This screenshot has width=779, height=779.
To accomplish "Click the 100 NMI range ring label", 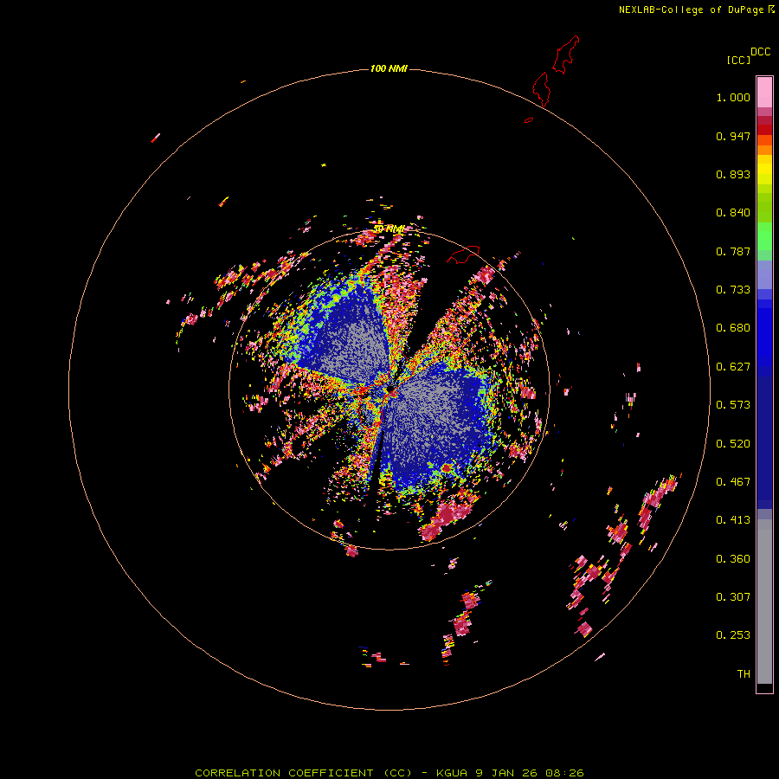I will [x=389, y=68].
